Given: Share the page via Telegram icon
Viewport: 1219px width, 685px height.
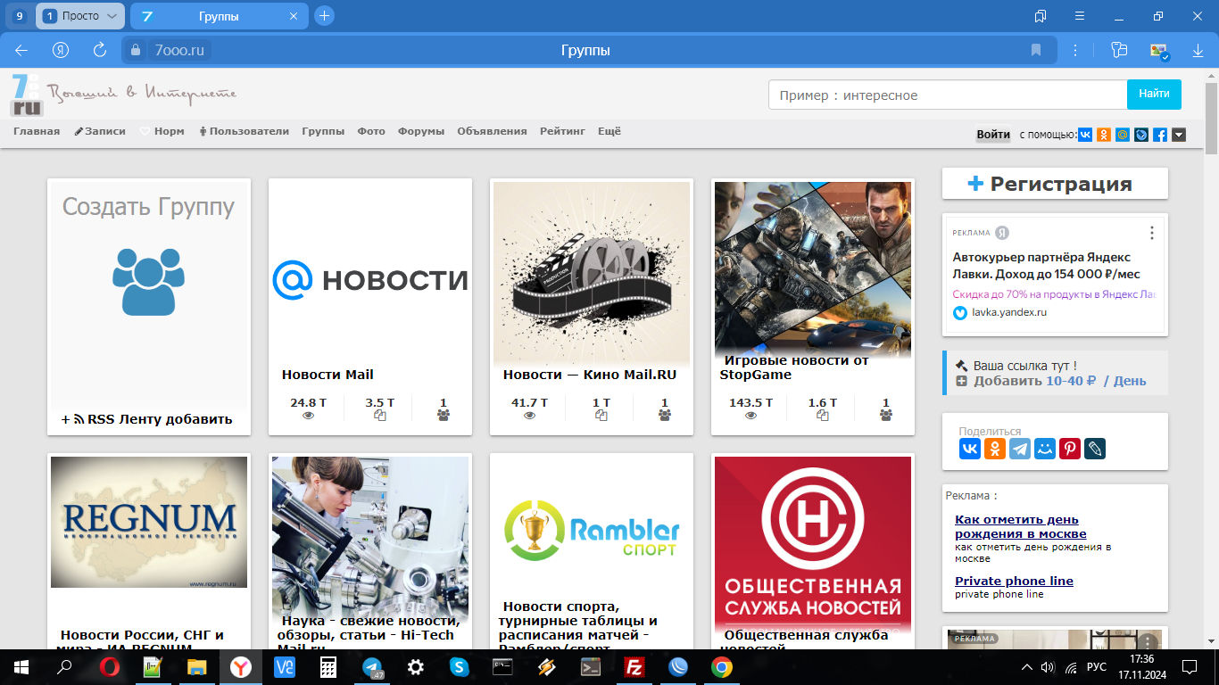Looking at the screenshot, I should (1020, 449).
